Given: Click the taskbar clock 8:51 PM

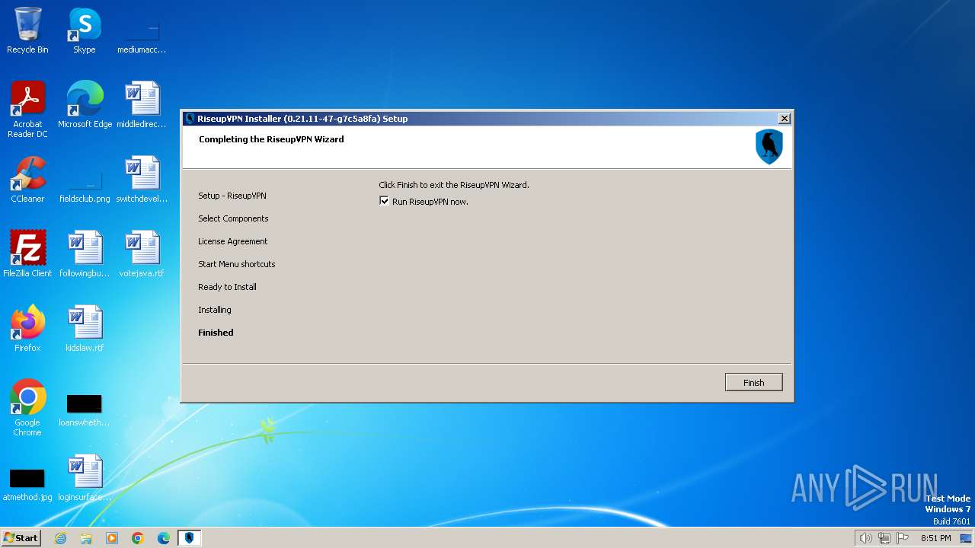Looking at the screenshot, I should click(935, 538).
